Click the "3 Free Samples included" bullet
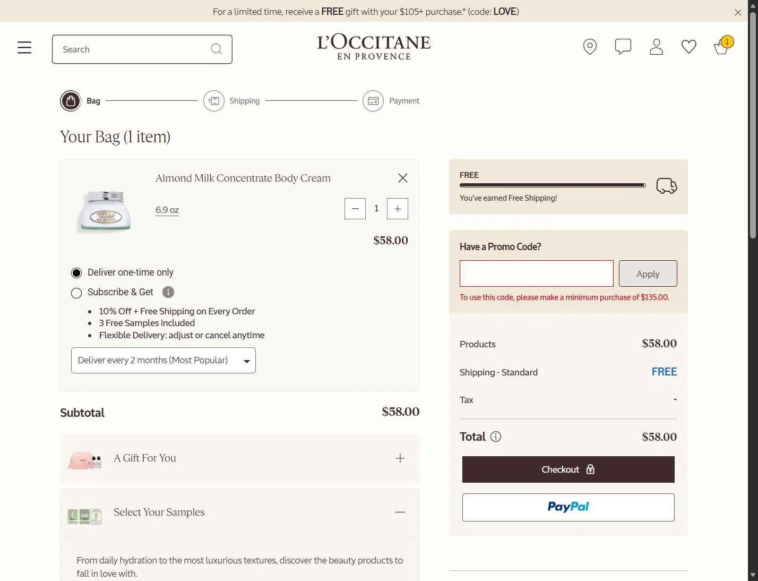This screenshot has height=581, width=758. click(x=147, y=323)
